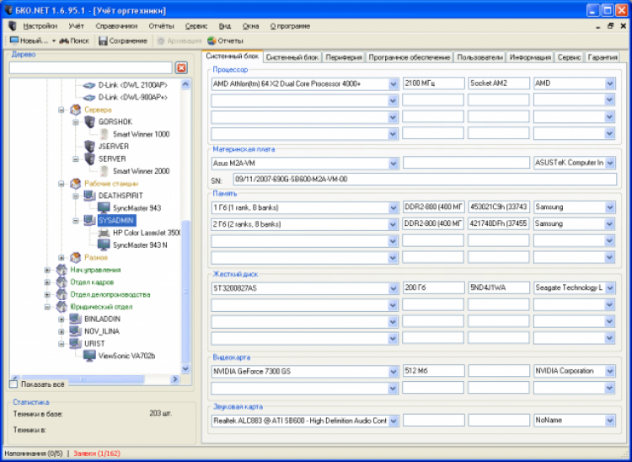This screenshot has width=632, height=462.
Task: Click the Smart Winner 2000 UPS icon
Action: coord(104,171)
